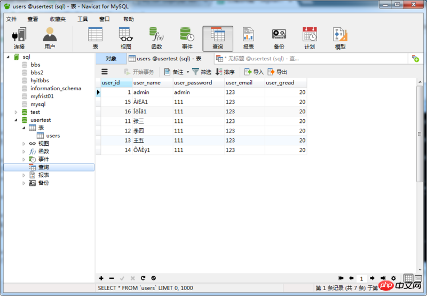
Task: Switch to form view at bottom right
Action: coord(420,278)
